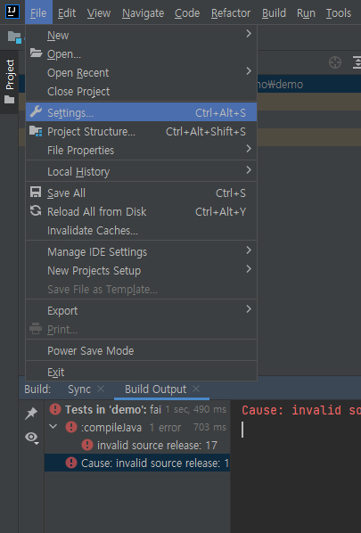This screenshot has width=361, height=533.
Task: Expand Manage IDE Settings submenu
Action: coord(141,251)
